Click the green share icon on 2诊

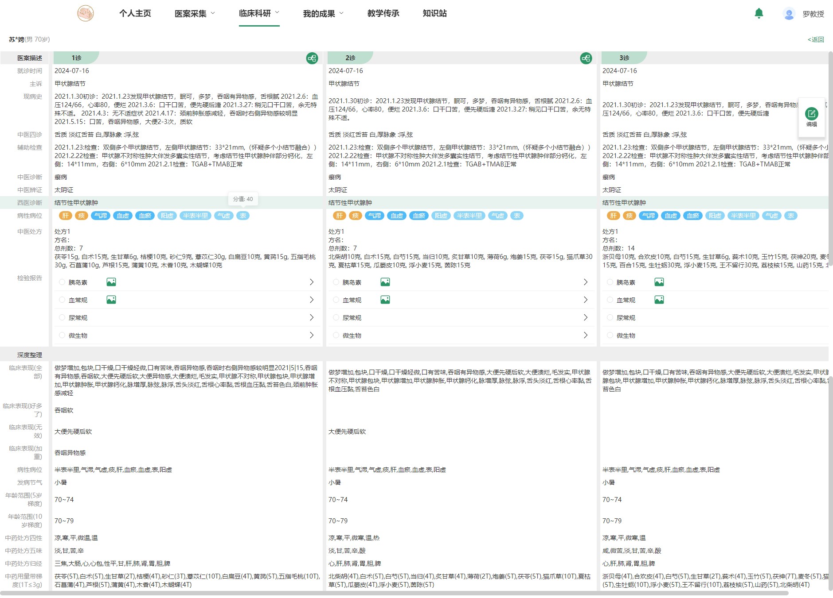pyautogui.click(x=586, y=58)
